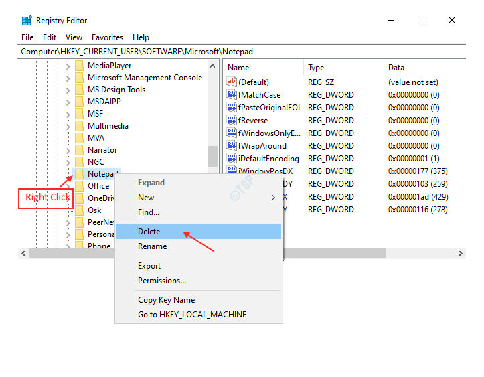The image size is (484, 377).
Task: Click the OneDrive folder icon
Action: [x=80, y=198]
